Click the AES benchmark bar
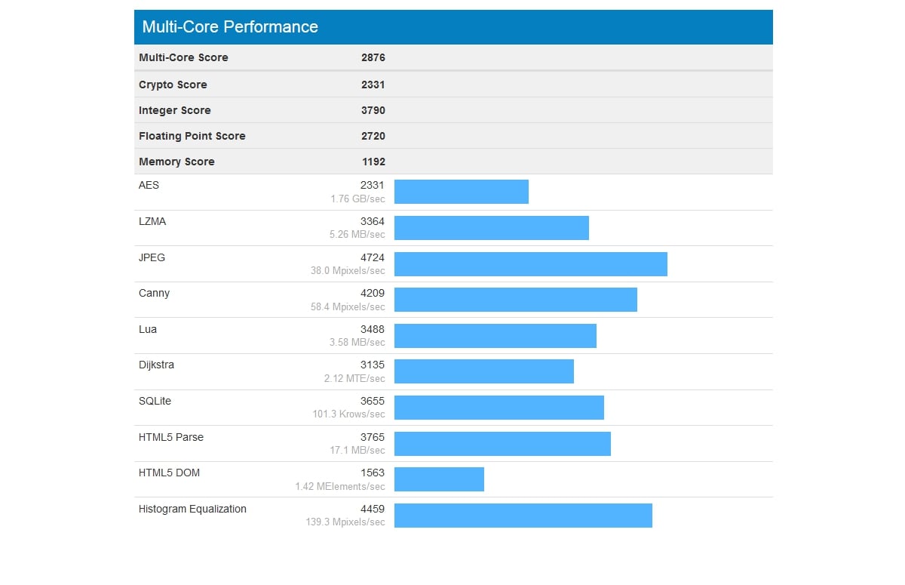 pyautogui.click(x=461, y=192)
